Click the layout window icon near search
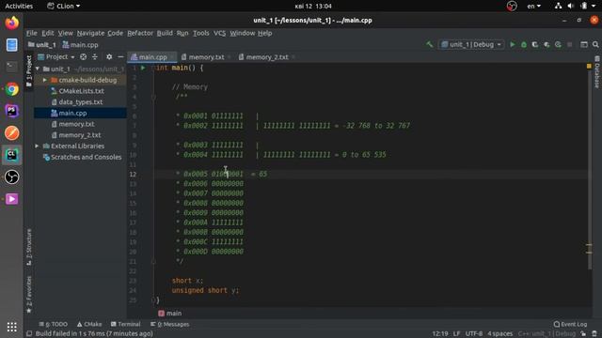602x338 pixels. 584,44
